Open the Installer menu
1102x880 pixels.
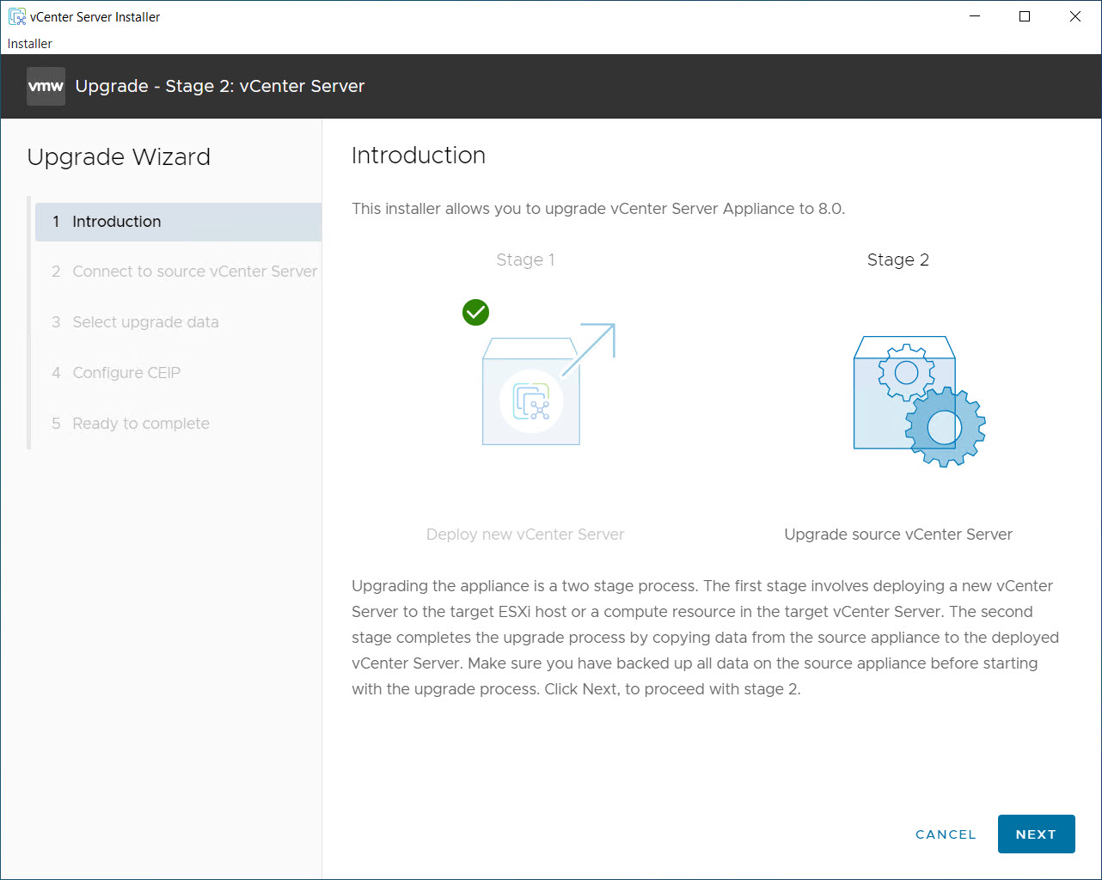pyautogui.click(x=30, y=44)
